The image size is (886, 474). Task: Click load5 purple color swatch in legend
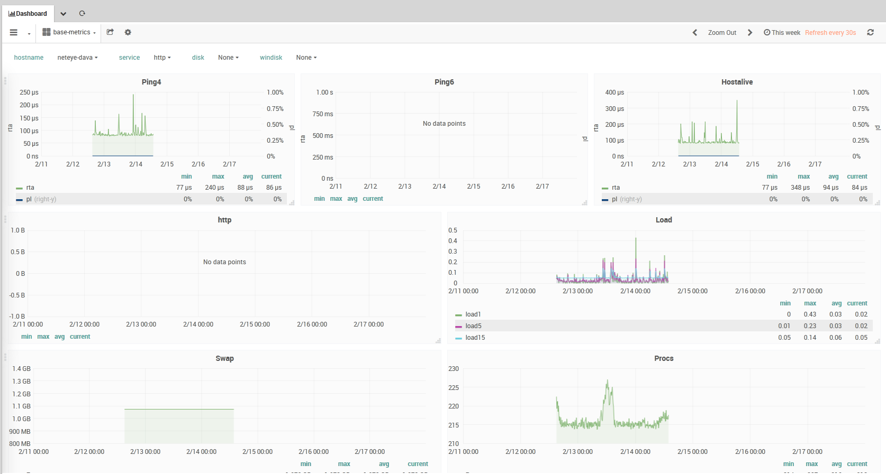click(458, 327)
